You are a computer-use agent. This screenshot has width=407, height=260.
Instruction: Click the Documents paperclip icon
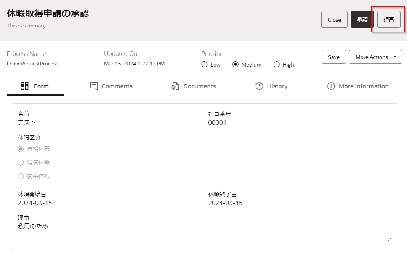point(175,86)
